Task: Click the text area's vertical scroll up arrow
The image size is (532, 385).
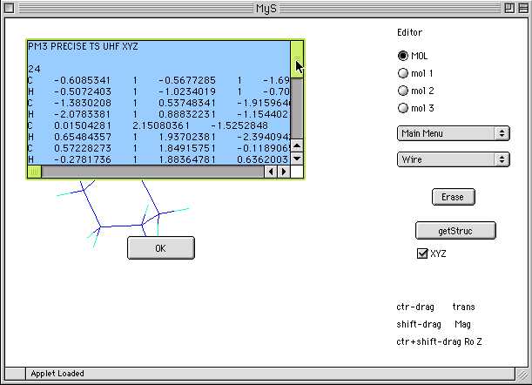Action: click(x=297, y=145)
